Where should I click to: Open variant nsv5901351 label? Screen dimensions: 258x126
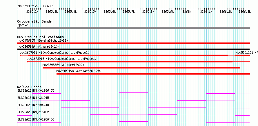point(246,53)
